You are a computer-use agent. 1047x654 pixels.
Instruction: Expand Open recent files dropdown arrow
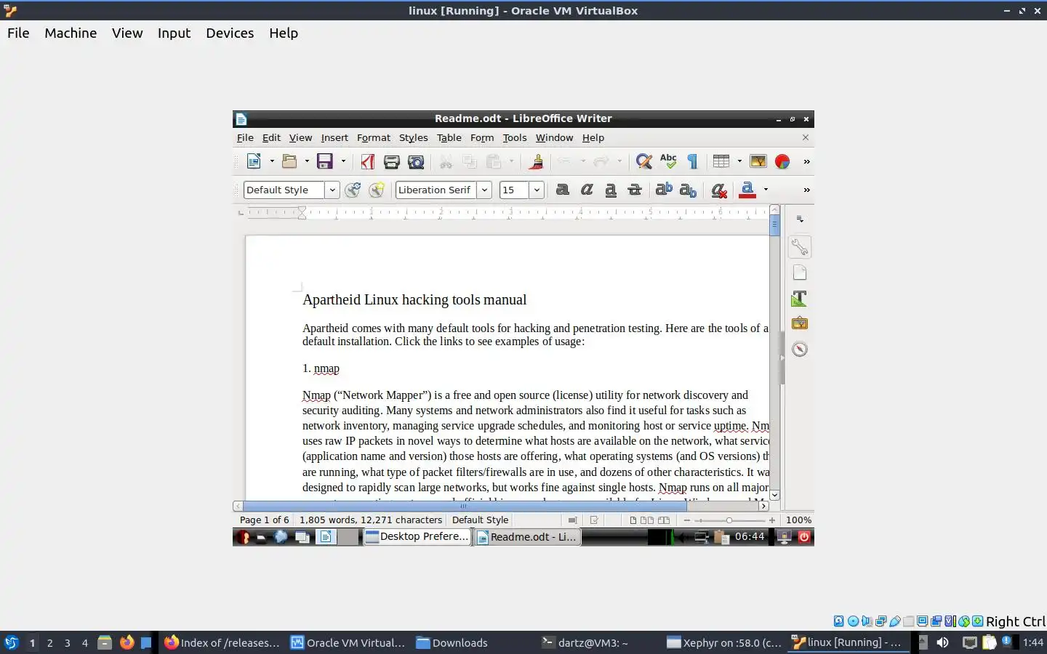click(307, 161)
